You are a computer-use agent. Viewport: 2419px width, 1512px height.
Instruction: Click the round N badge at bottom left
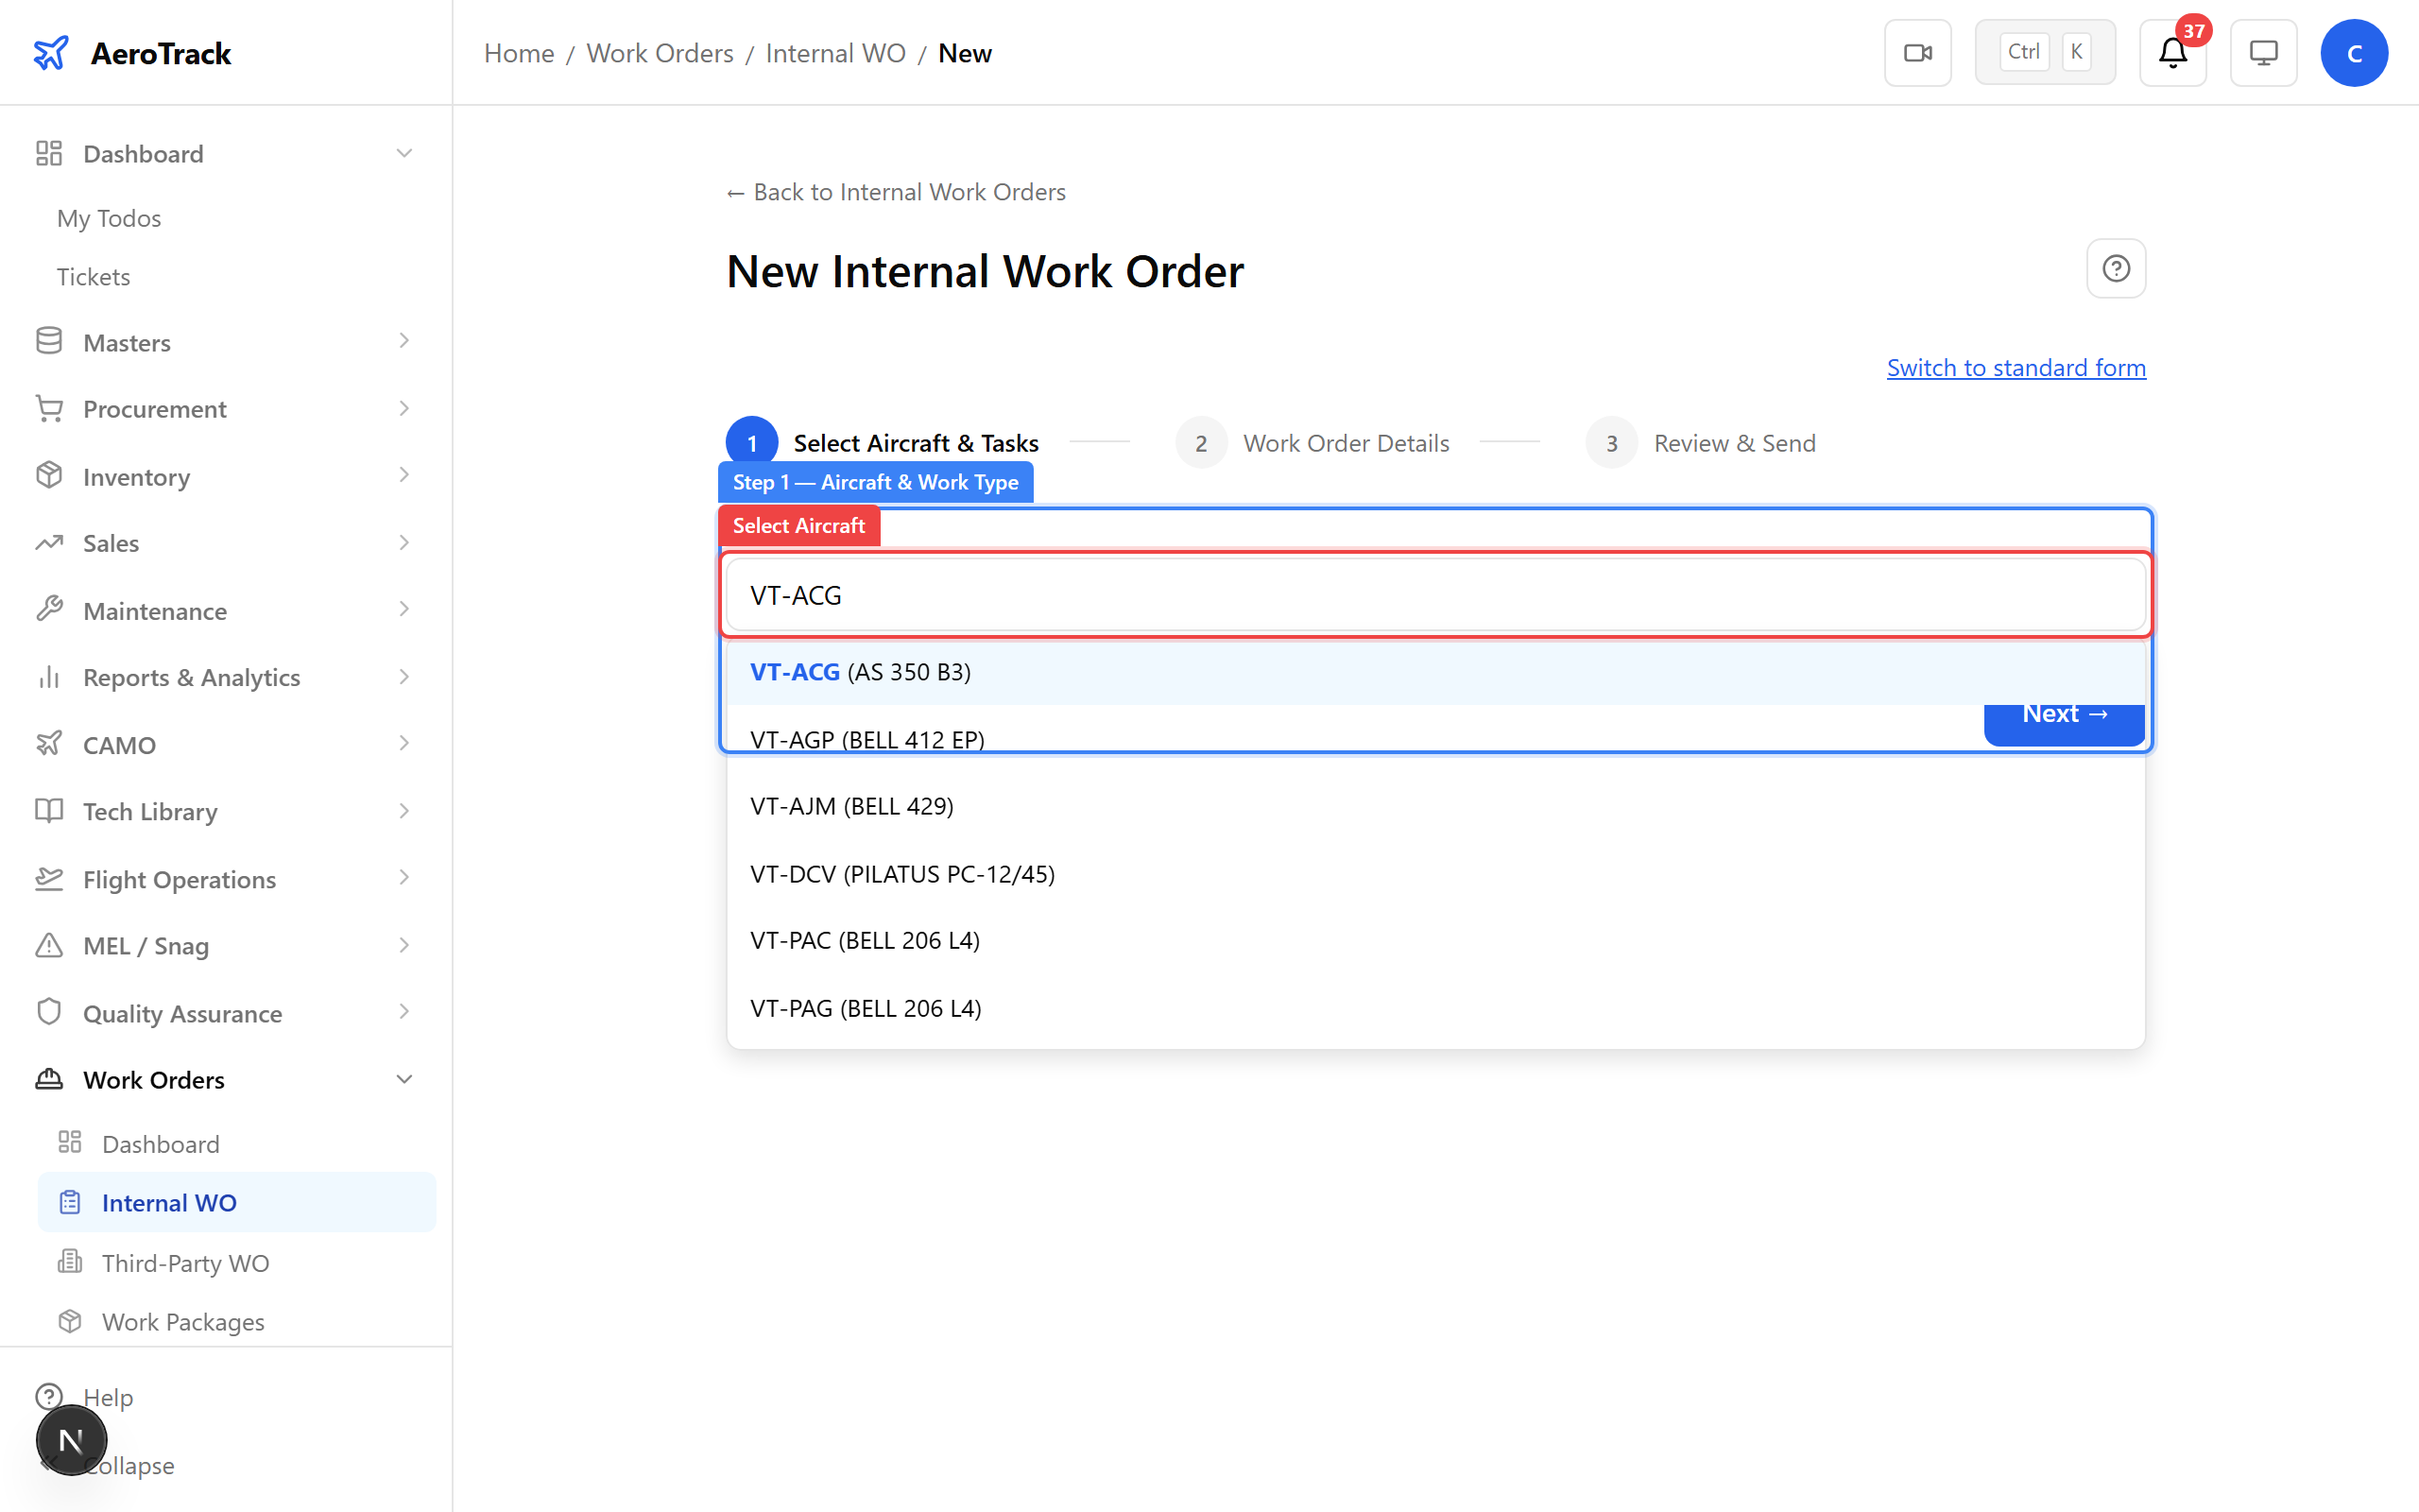pyautogui.click(x=71, y=1440)
